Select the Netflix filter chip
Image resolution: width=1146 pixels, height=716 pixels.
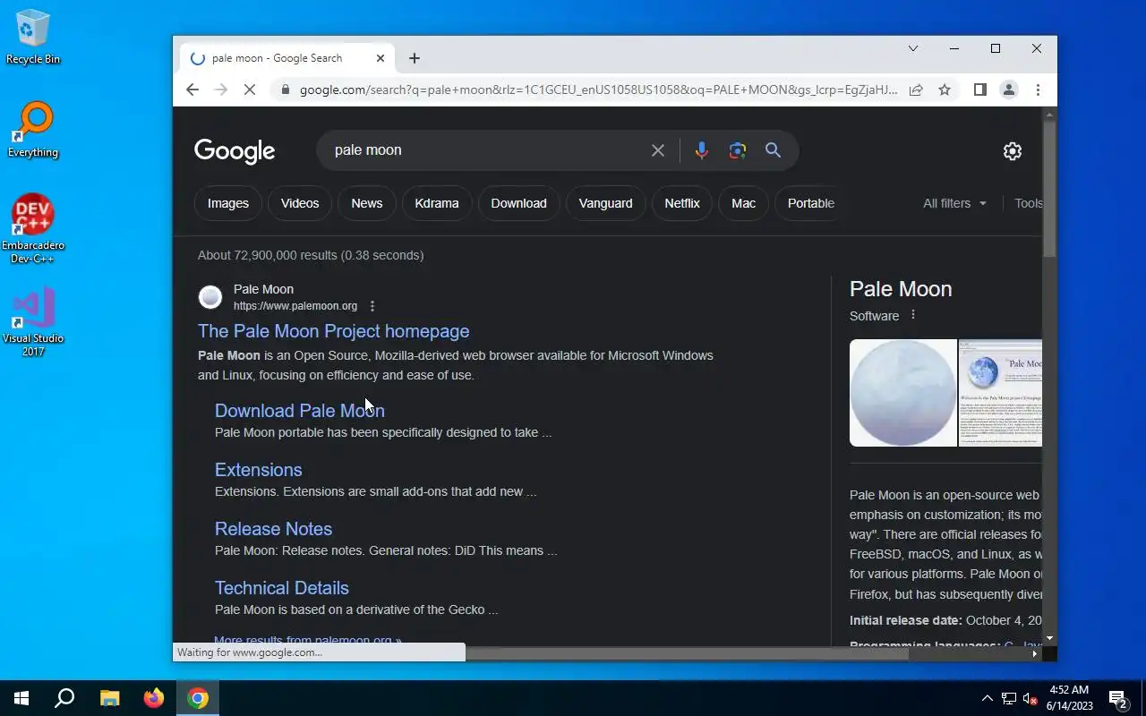pyautogui.click(x=682, y=203)
